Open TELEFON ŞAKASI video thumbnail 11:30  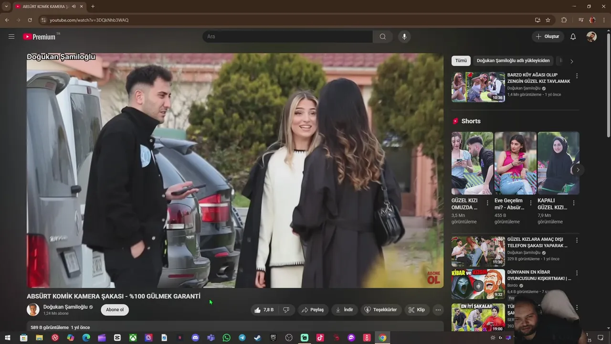478,251
